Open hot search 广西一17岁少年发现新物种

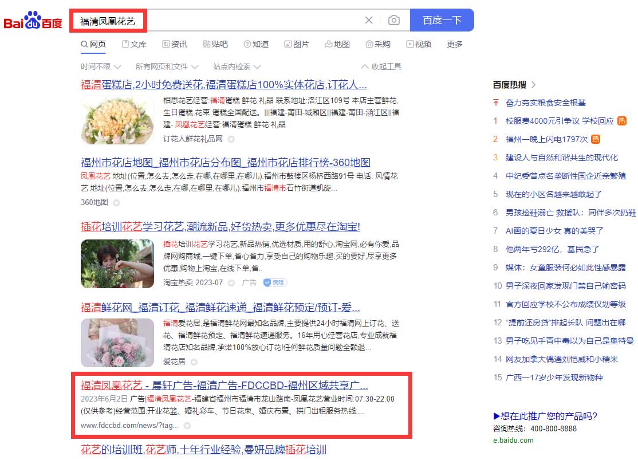coord(554,378)
